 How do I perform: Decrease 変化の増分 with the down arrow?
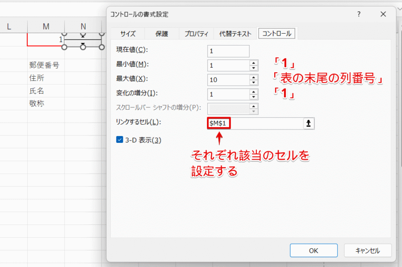(253, 97)
